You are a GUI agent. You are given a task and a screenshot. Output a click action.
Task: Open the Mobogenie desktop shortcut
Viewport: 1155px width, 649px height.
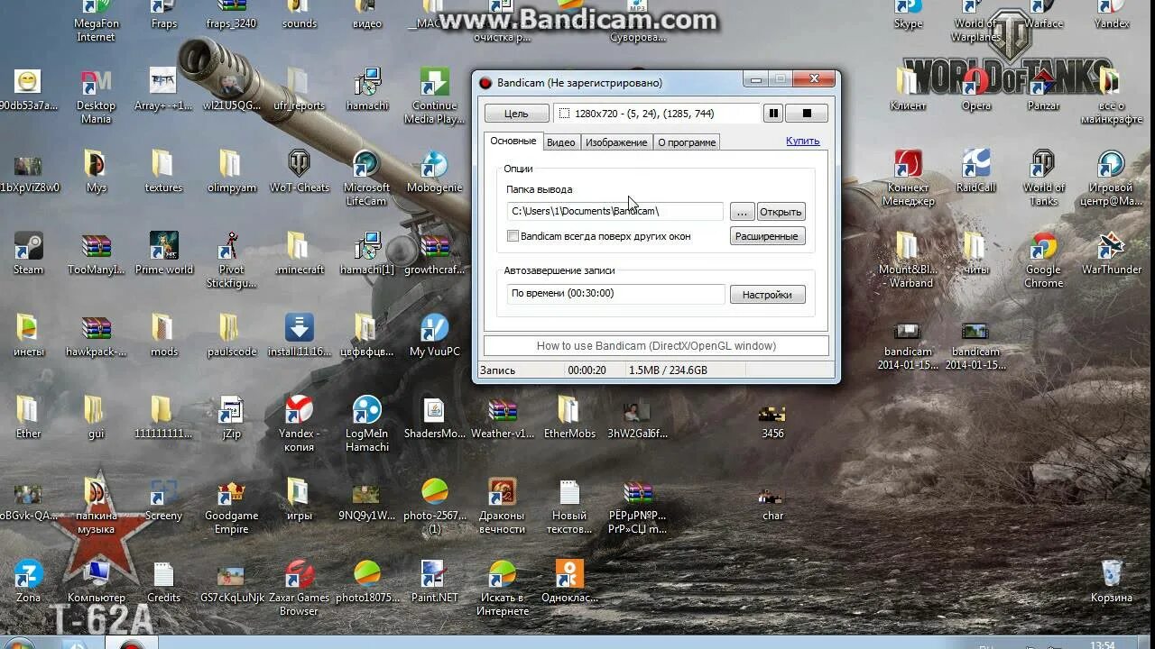[434, 171]
